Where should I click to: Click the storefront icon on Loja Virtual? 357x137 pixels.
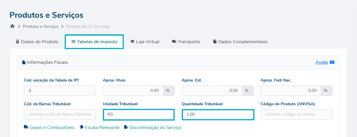(x=132, y=42)
